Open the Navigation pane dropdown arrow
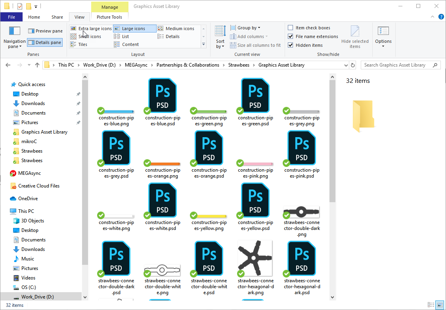This screenshot has width=446, height=310. coord(20,47)
